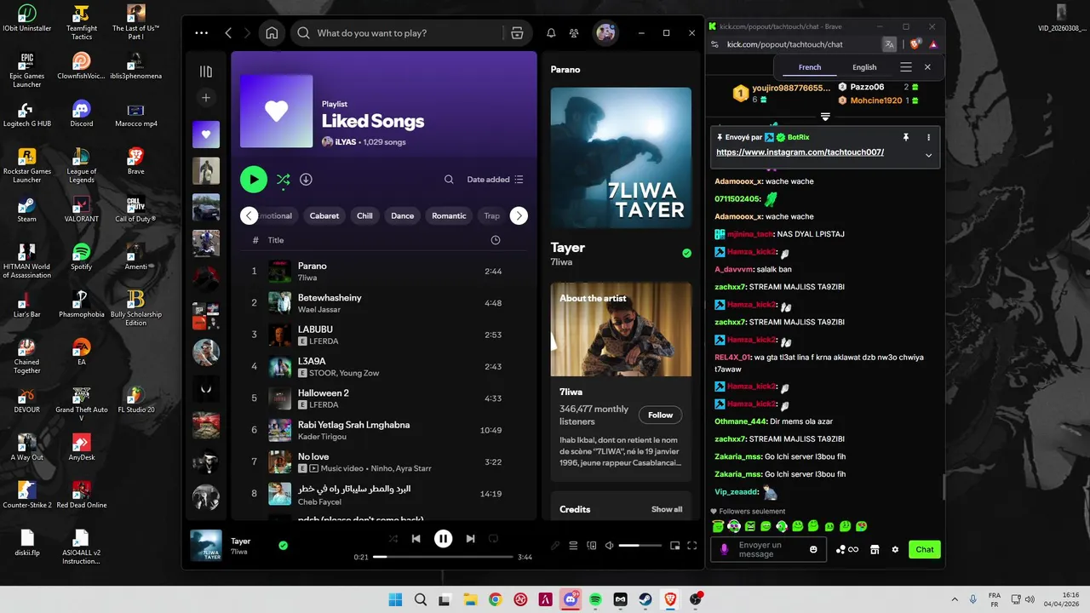Show previous genre chips left arrow
The width and height of the screenshot is (1090, 613).
249,216
